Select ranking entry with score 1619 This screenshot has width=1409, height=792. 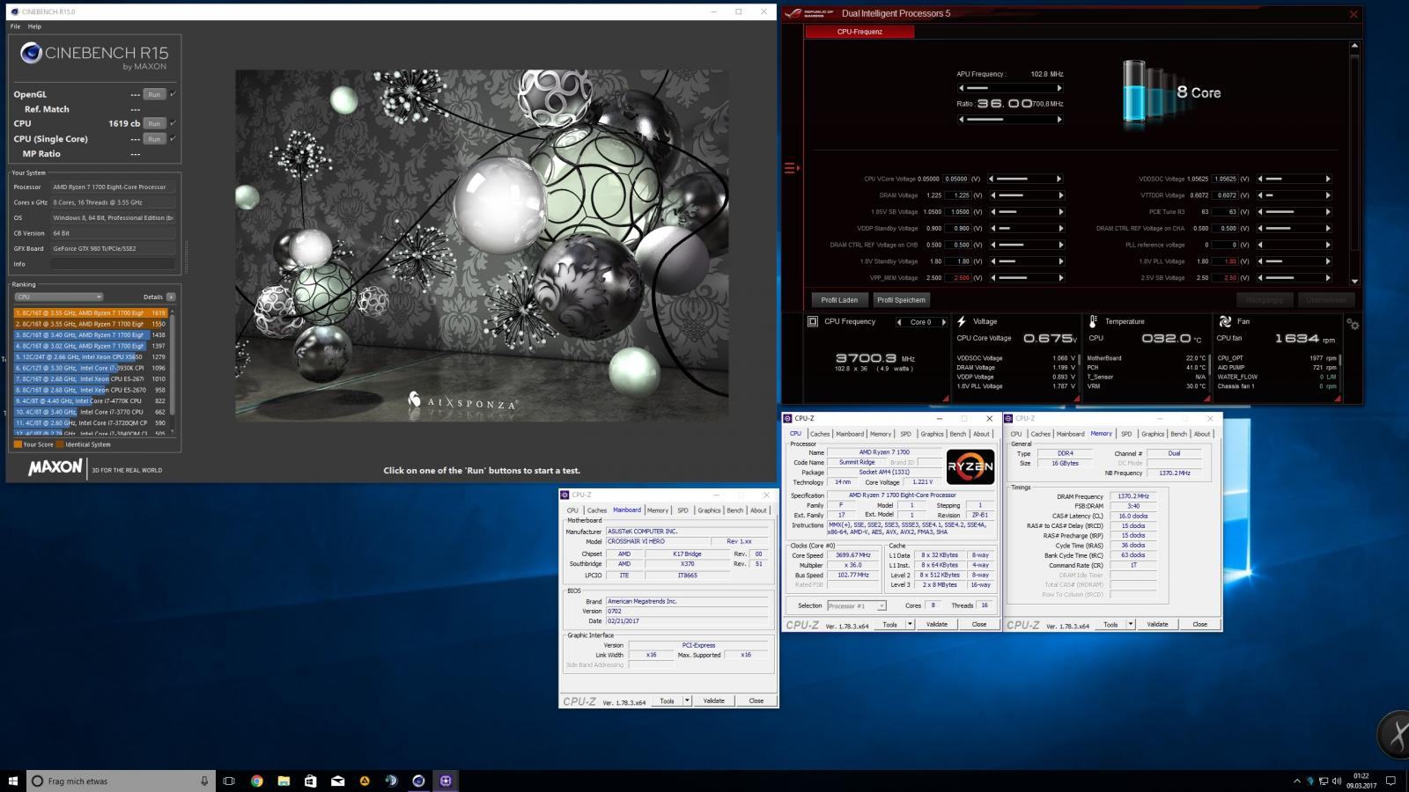click(91, 312)
